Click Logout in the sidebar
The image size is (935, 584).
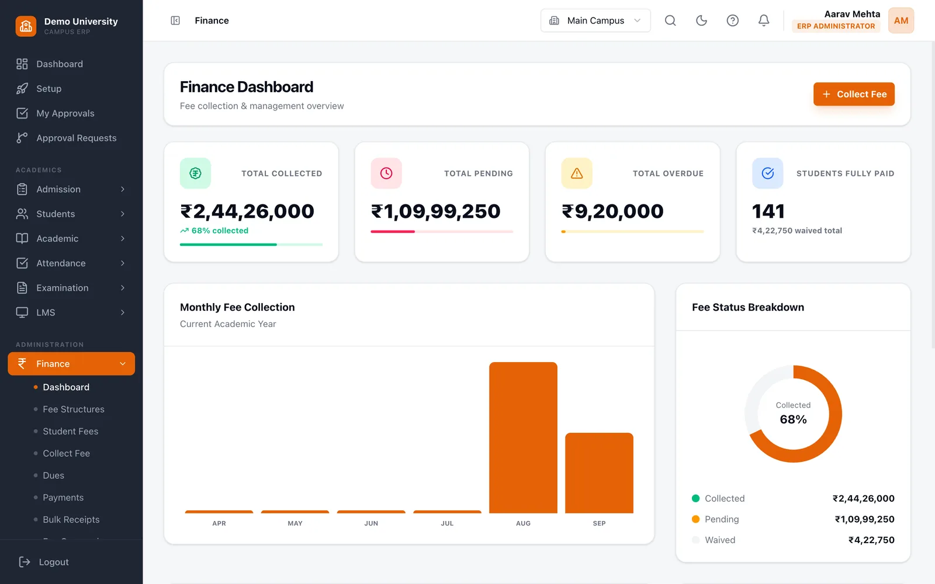(x=54, y=562)
